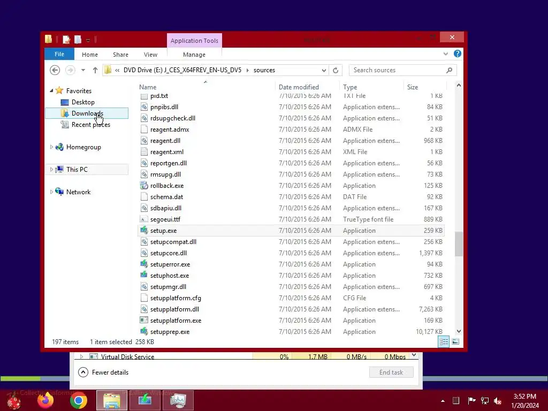Refresh the sources folder view
This screenshot has height=411, width=548.
point(336,70)
